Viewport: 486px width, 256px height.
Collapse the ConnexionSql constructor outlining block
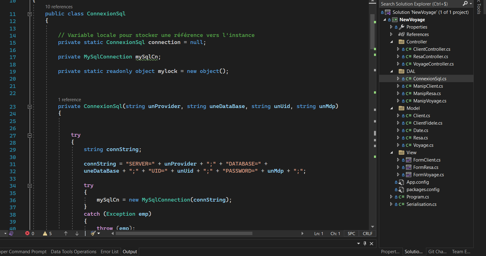point(30,107)
